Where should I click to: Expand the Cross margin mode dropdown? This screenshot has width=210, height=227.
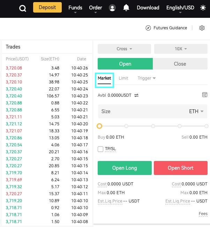[124, 49]
